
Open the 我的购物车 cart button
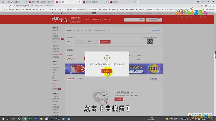(x=154, y=20)
